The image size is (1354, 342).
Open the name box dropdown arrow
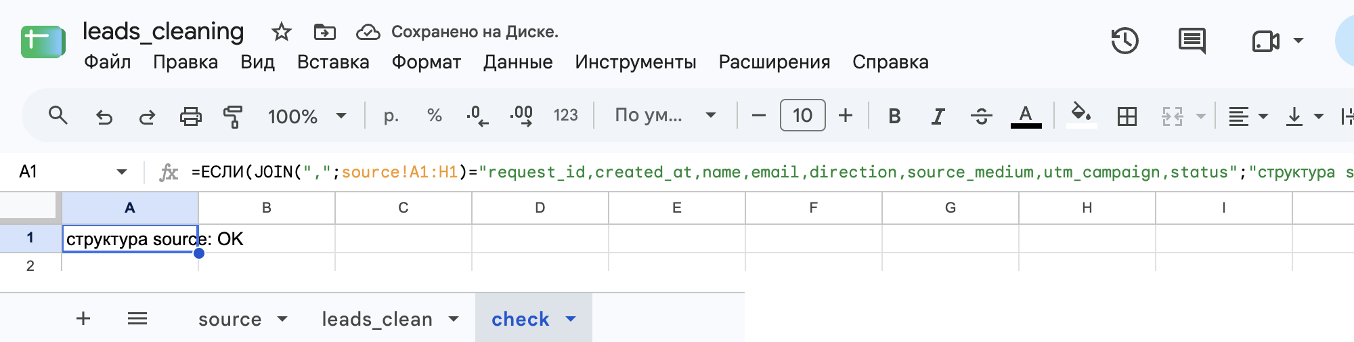pyautogui.click(x=122, y=172)
